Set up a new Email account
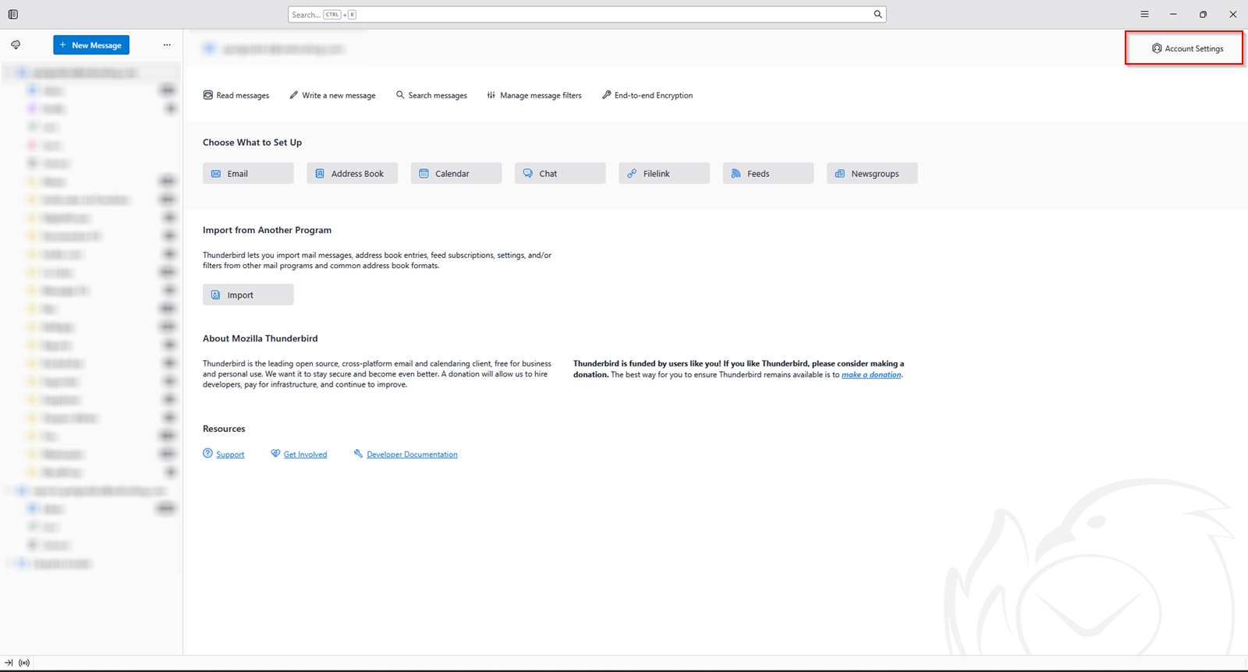 coord(248,173)
